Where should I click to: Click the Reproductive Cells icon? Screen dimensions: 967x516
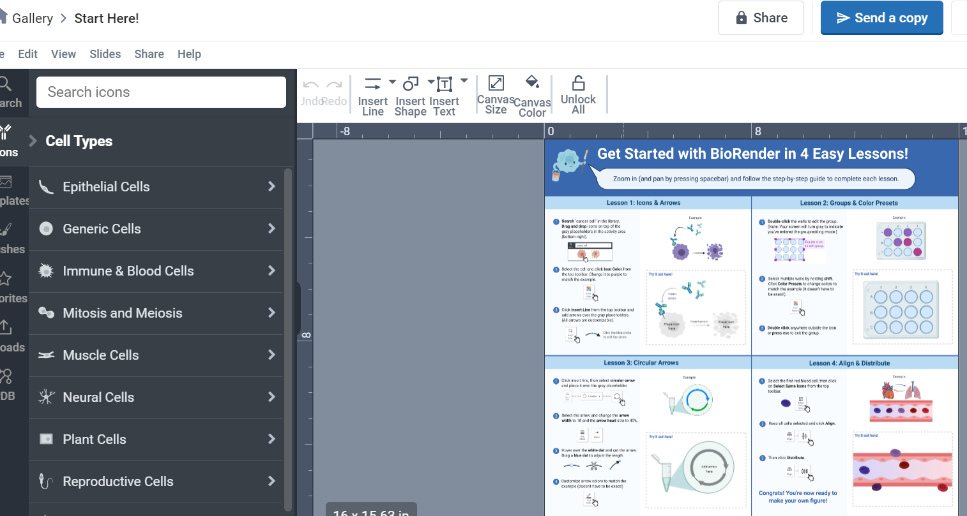click(45, 481)
